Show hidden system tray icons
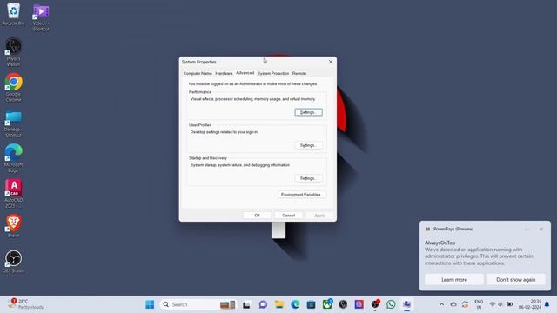557x313 pixels. pyautogui.click(x=441, y=304)
